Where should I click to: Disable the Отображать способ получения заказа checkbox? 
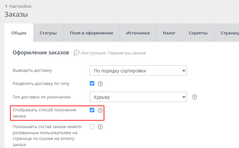[x=92, y=110]
